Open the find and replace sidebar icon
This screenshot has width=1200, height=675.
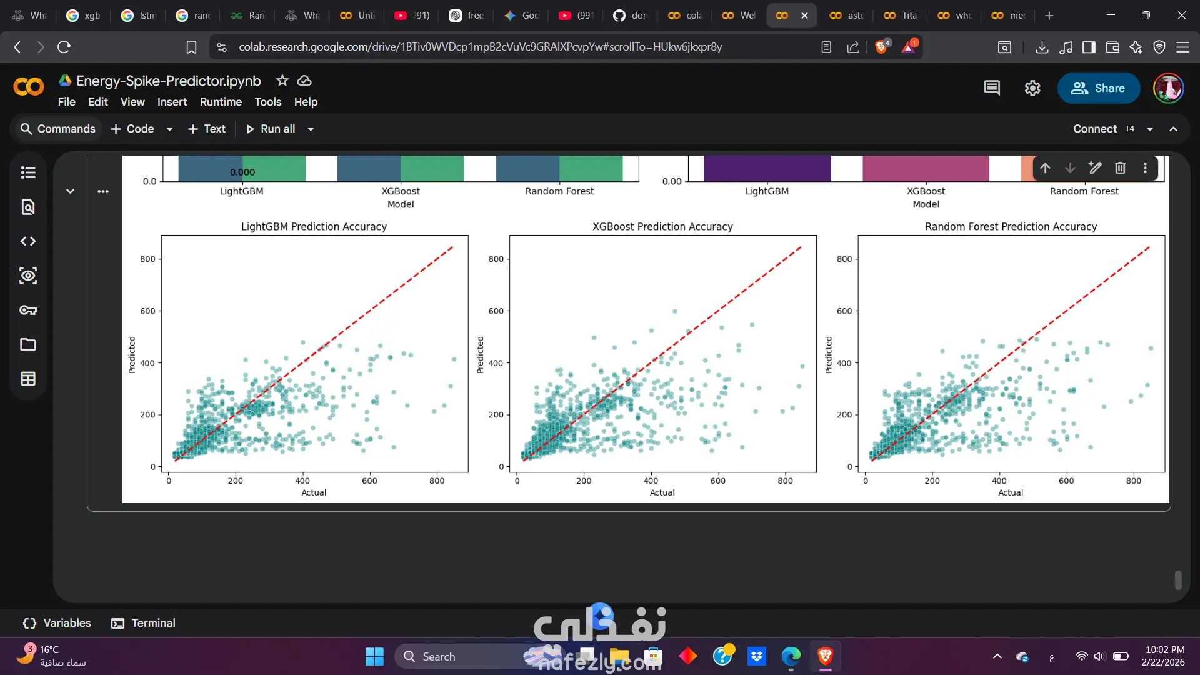[28, 207]
